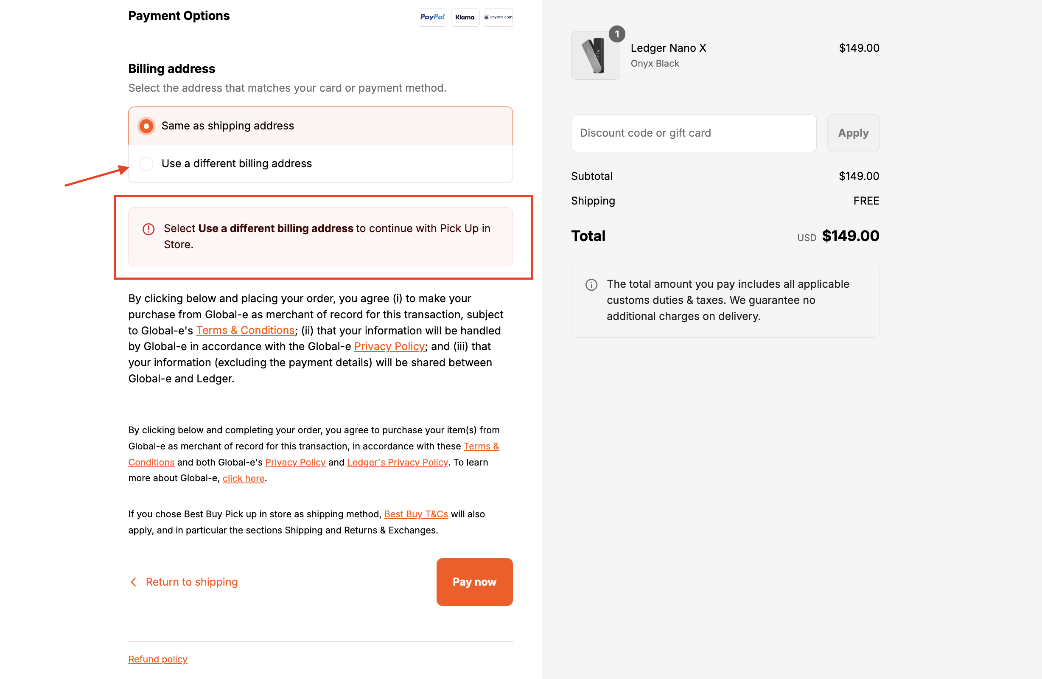The width and height of the screenshot is (1042, 679).
Task: Click the PayPal payment icon
Action: [x=432, y=17]
